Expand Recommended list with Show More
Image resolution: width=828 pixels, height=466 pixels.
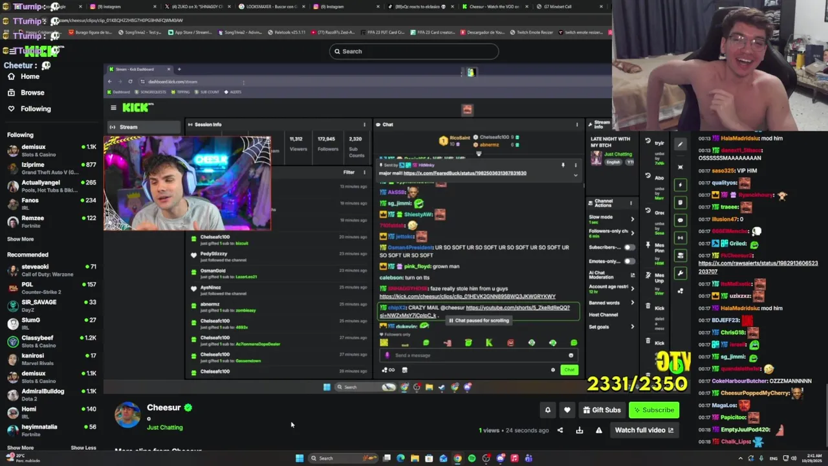20,448
